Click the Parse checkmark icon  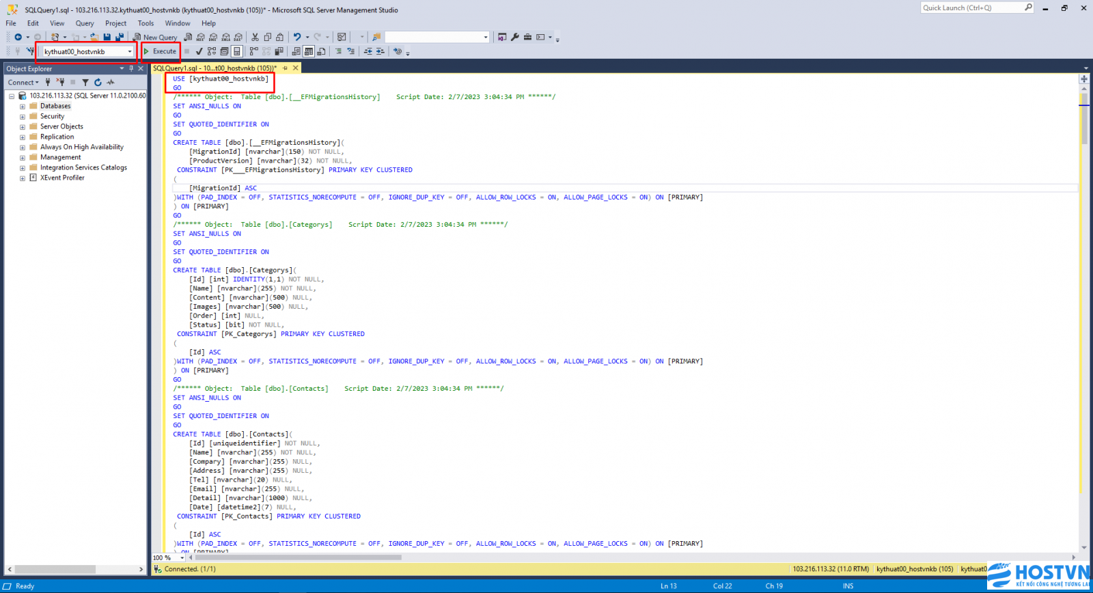coord(199,51)
